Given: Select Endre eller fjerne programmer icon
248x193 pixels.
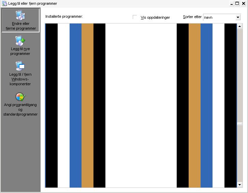Looking at the screenshot, I should click(x=20, y=15).
